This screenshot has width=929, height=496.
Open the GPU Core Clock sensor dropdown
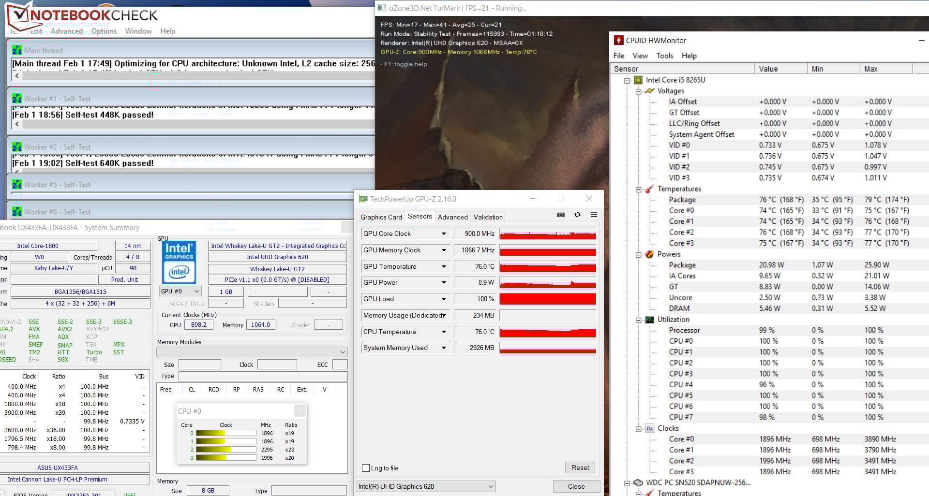pos(444,234)
